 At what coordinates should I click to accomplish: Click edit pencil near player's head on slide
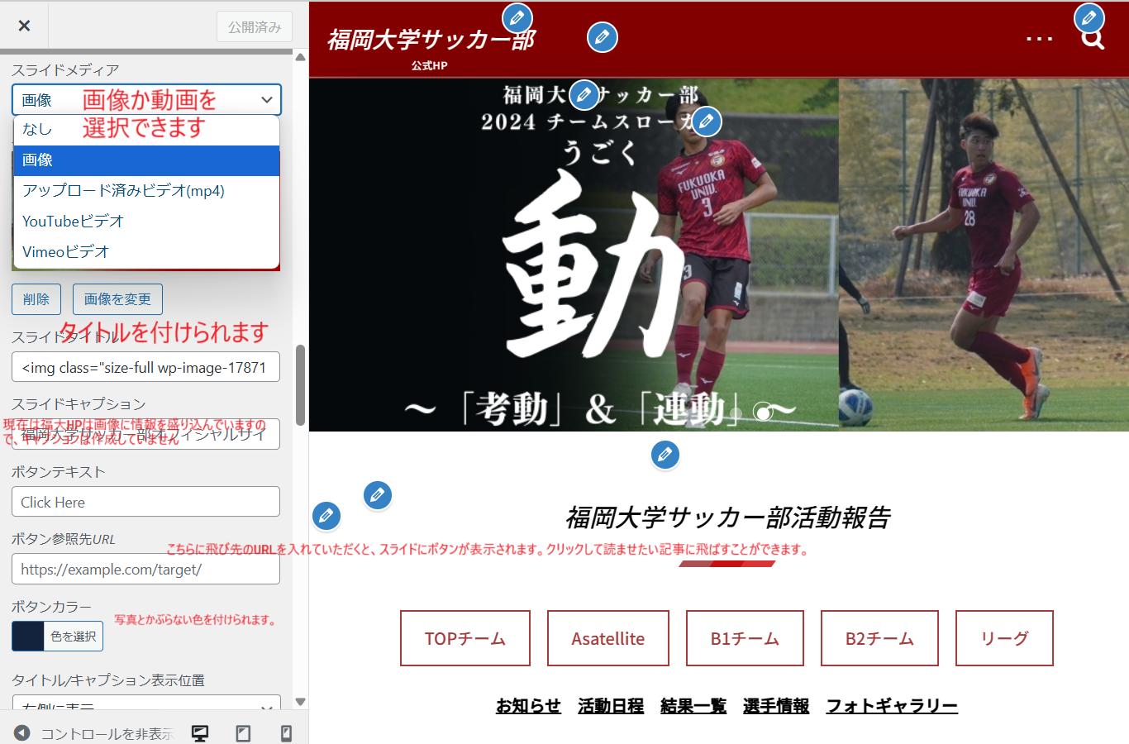pos(707,122)
